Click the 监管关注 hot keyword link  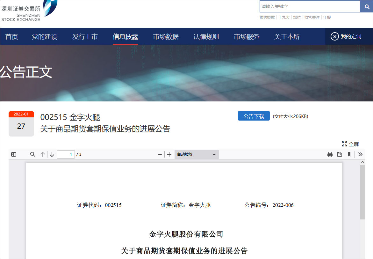312,18
